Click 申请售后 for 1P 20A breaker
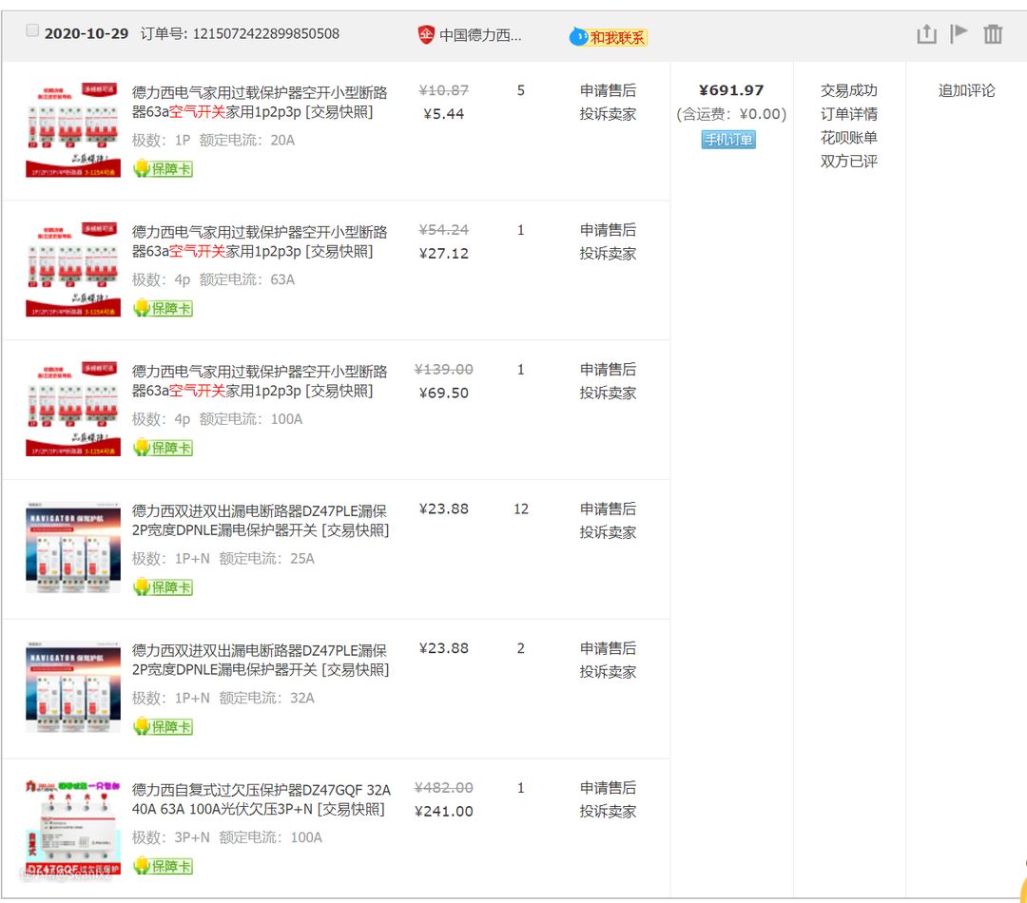The height and width of the screenshot is (903, 1027). click(608, 90)
